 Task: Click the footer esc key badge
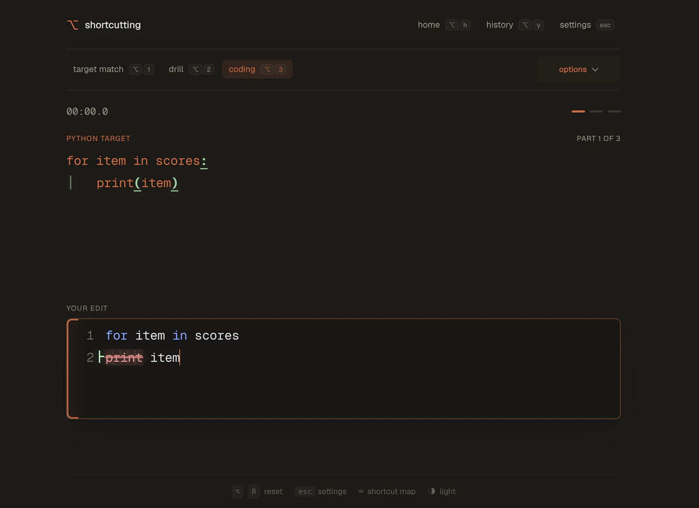[x=305, y=491]
